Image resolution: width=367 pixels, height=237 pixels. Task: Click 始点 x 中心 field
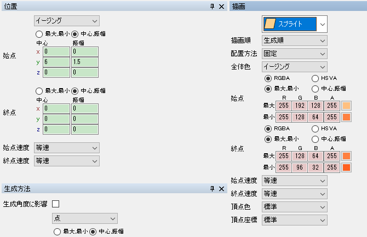[x=56, y=51]
